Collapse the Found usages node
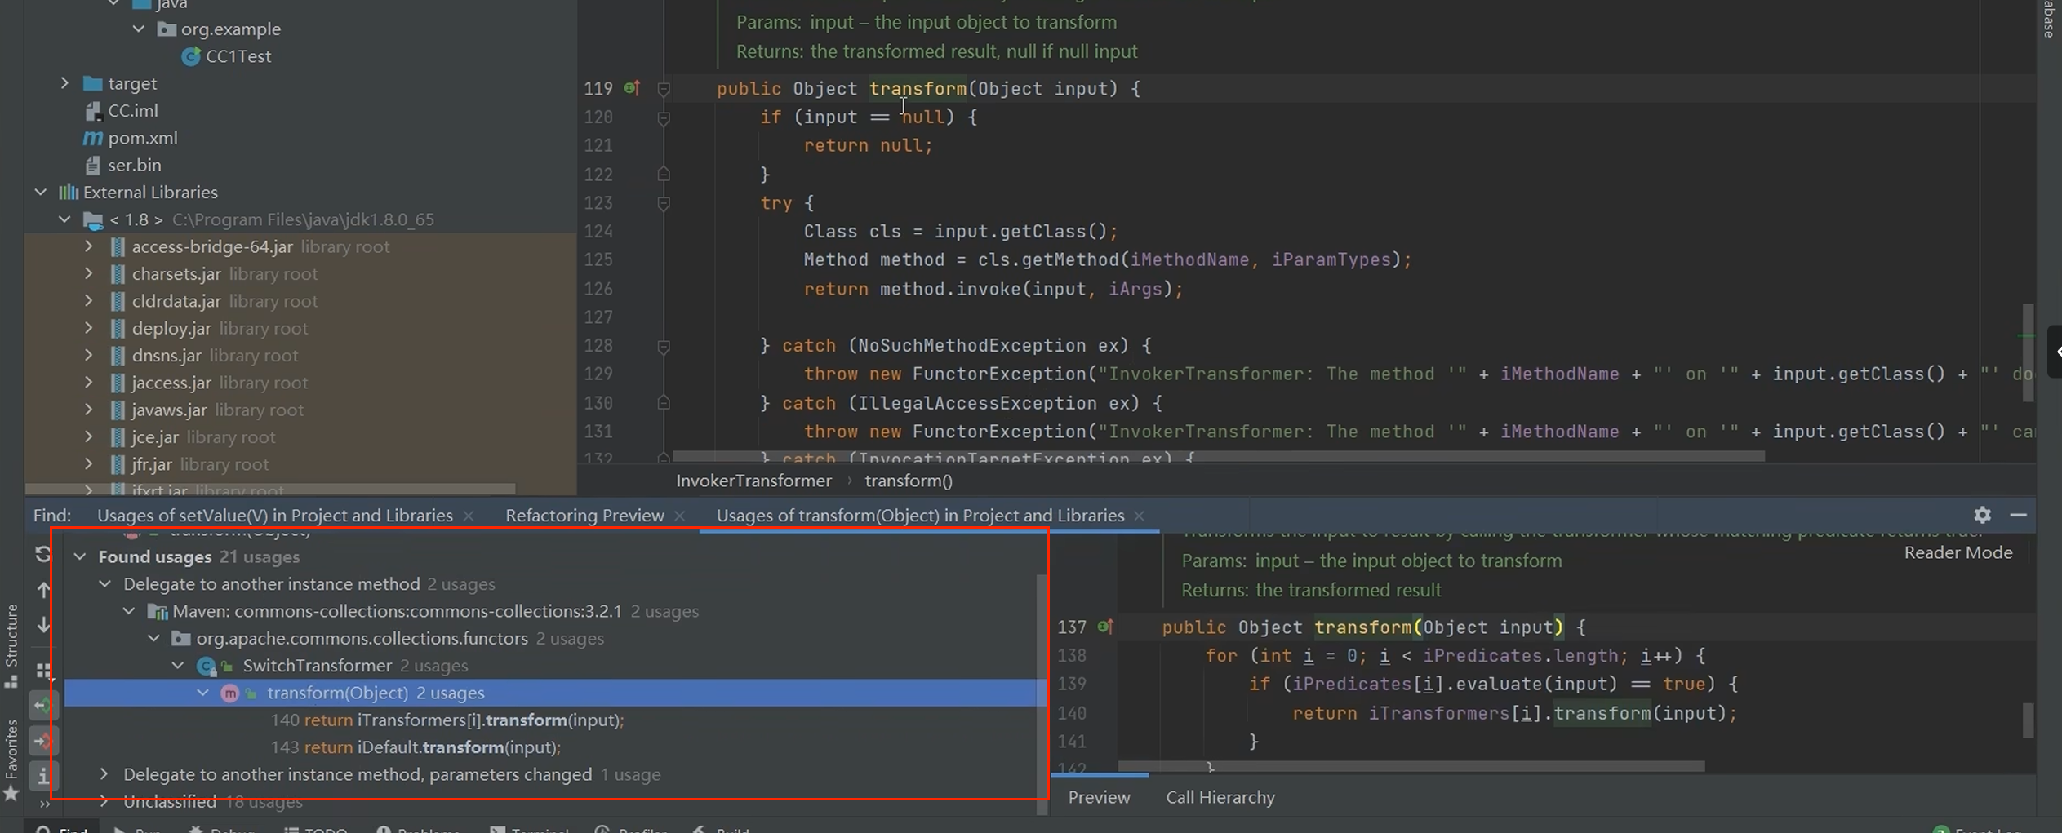 80,556
